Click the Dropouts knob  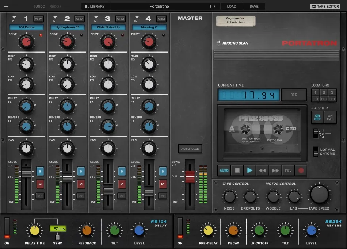point(251,196)
